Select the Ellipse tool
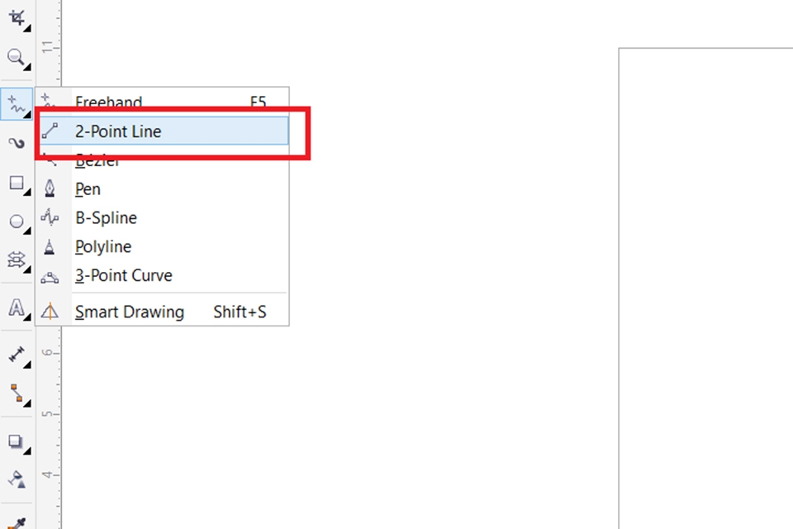The image size is (793, 529). [16, 222]
